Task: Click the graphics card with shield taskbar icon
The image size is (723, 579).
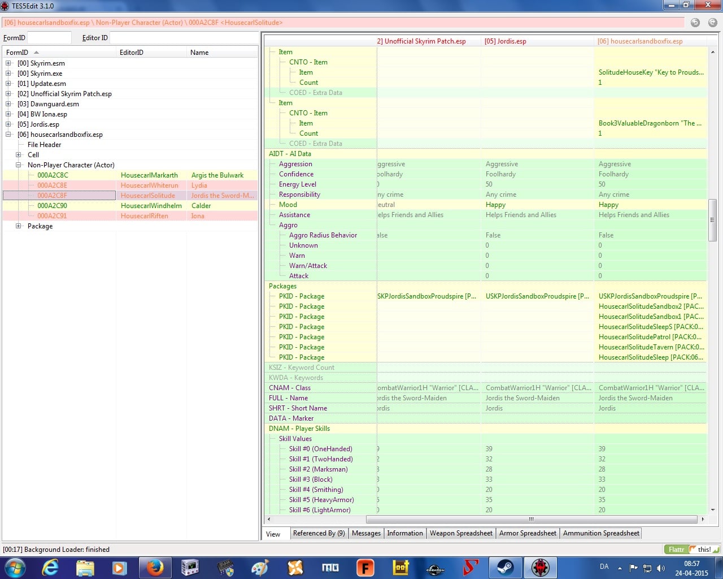Action: [x=225, y=568]
